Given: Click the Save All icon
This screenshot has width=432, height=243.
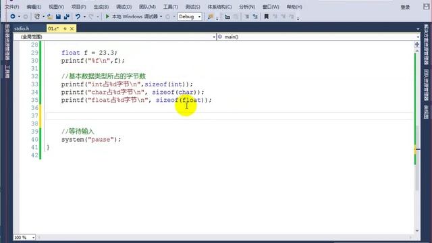Looking at the screenshot, I should [66, 16].
